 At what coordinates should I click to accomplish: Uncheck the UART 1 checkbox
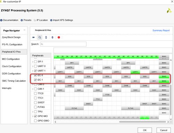pos(35,71)
